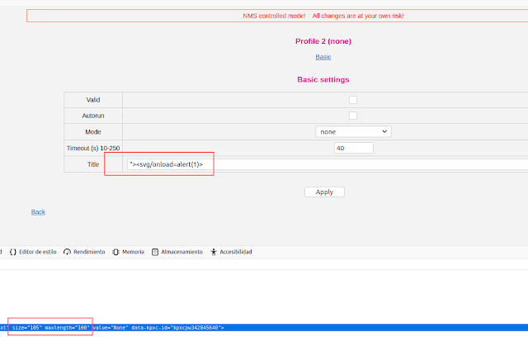The width and height of the screenshot is (528, 337).
Task: Click into the Title text field
Action: 328,164
